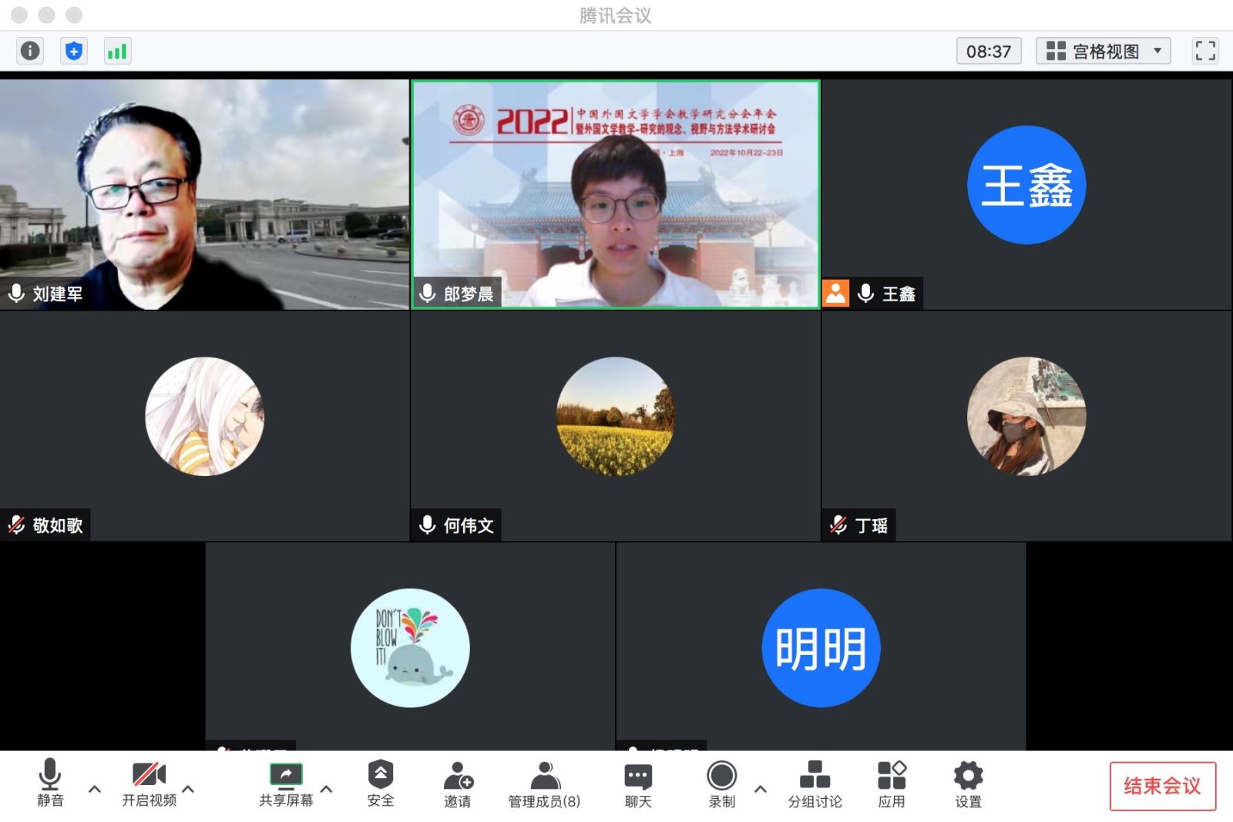
Task: Check the green network signal icon
Action: point(117,51)
